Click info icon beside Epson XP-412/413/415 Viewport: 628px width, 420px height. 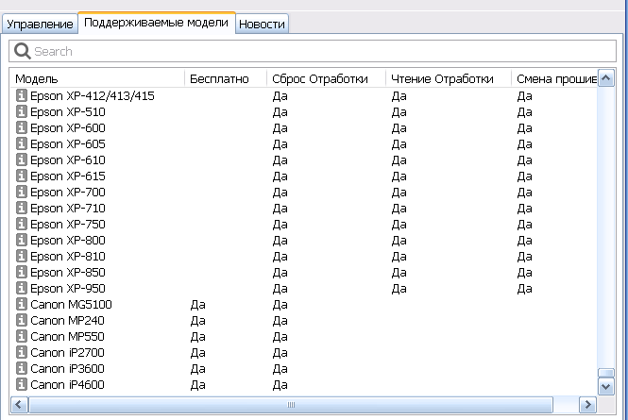[21, 95]
